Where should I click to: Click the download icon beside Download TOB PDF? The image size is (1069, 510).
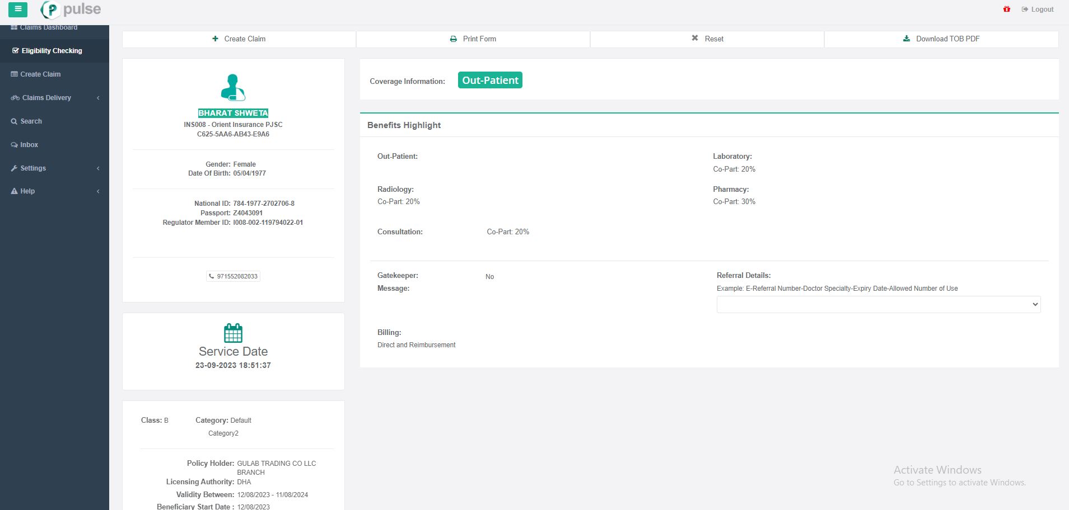pos(907,39)
